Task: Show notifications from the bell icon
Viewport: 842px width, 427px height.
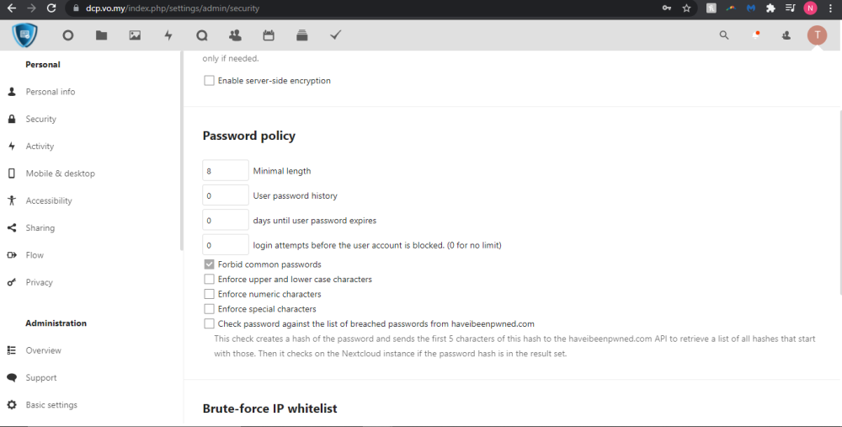Action: point(755,35)
